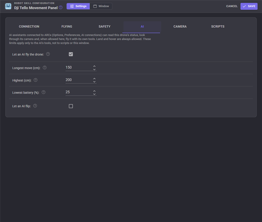Click help icon for Let an AI fly the drone

48,54
